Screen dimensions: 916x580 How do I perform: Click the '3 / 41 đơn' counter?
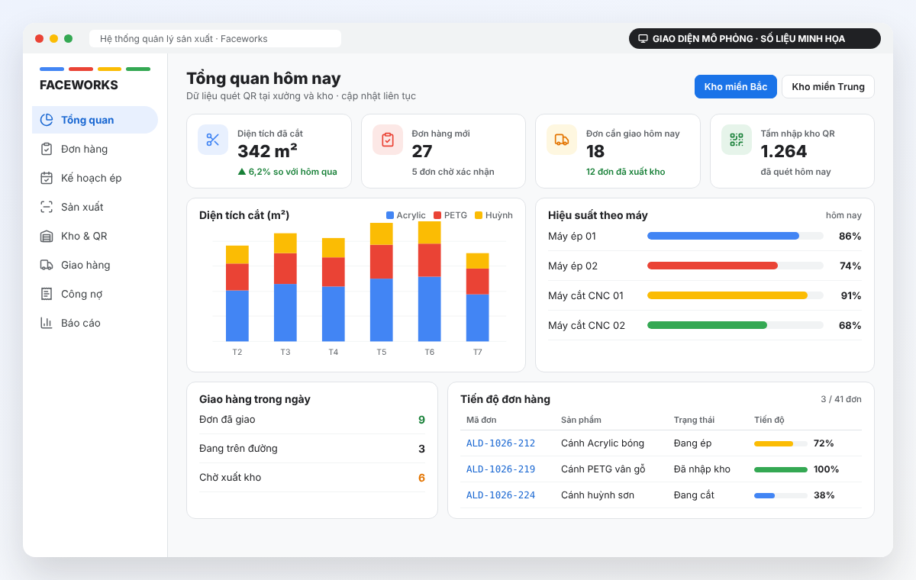click(x=841, y=399)
